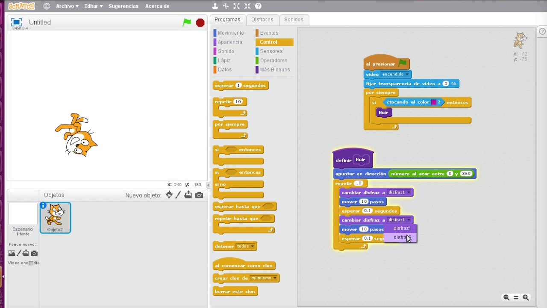Reset scripts area zoom
The image size is (547, 308).
point(516,297)
